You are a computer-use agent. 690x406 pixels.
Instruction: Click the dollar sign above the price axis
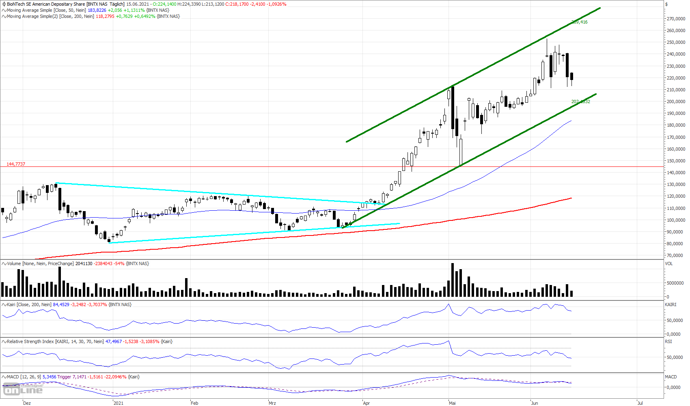(666, 4)
